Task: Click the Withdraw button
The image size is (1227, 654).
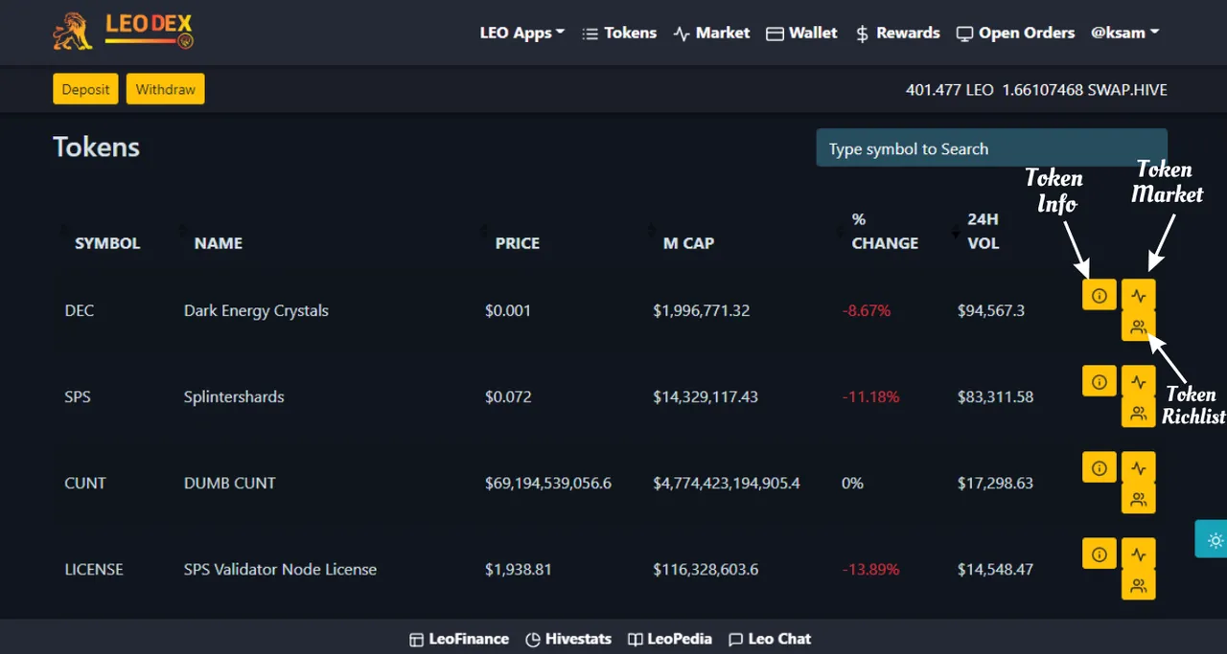Action: [x=165, y=89]
